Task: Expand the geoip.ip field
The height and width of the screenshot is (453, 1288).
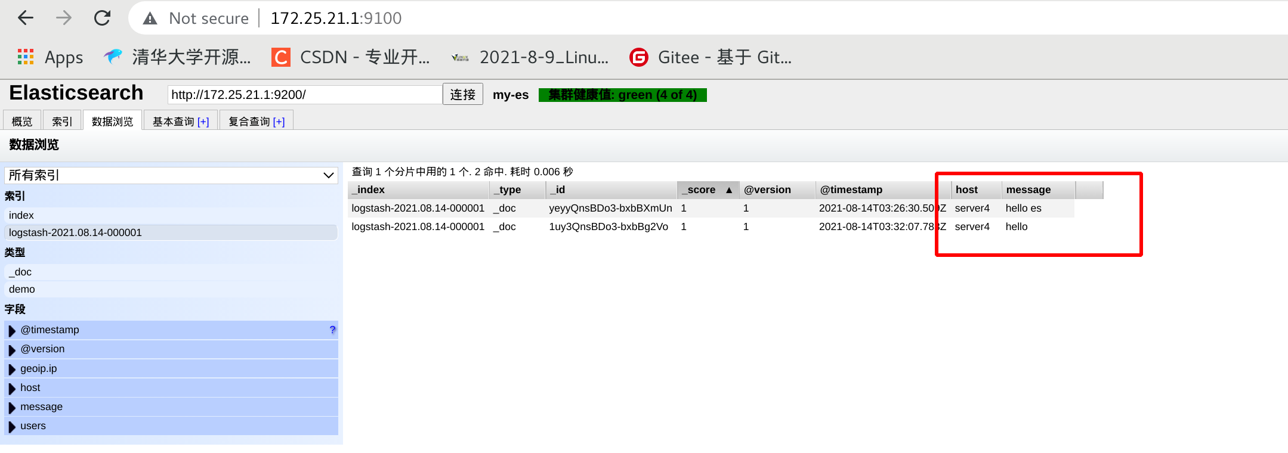Action: pos(12,369)
